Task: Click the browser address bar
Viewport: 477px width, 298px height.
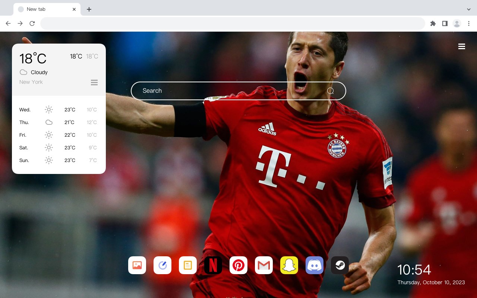Action: click(x=233, y=23)
